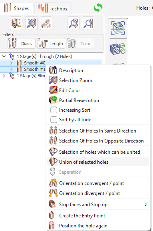Viewport: 153px width, 231px height.
Task: Click the hole tree selection toolbar icon
Action: pyautogui.click(x=16, y=23)
